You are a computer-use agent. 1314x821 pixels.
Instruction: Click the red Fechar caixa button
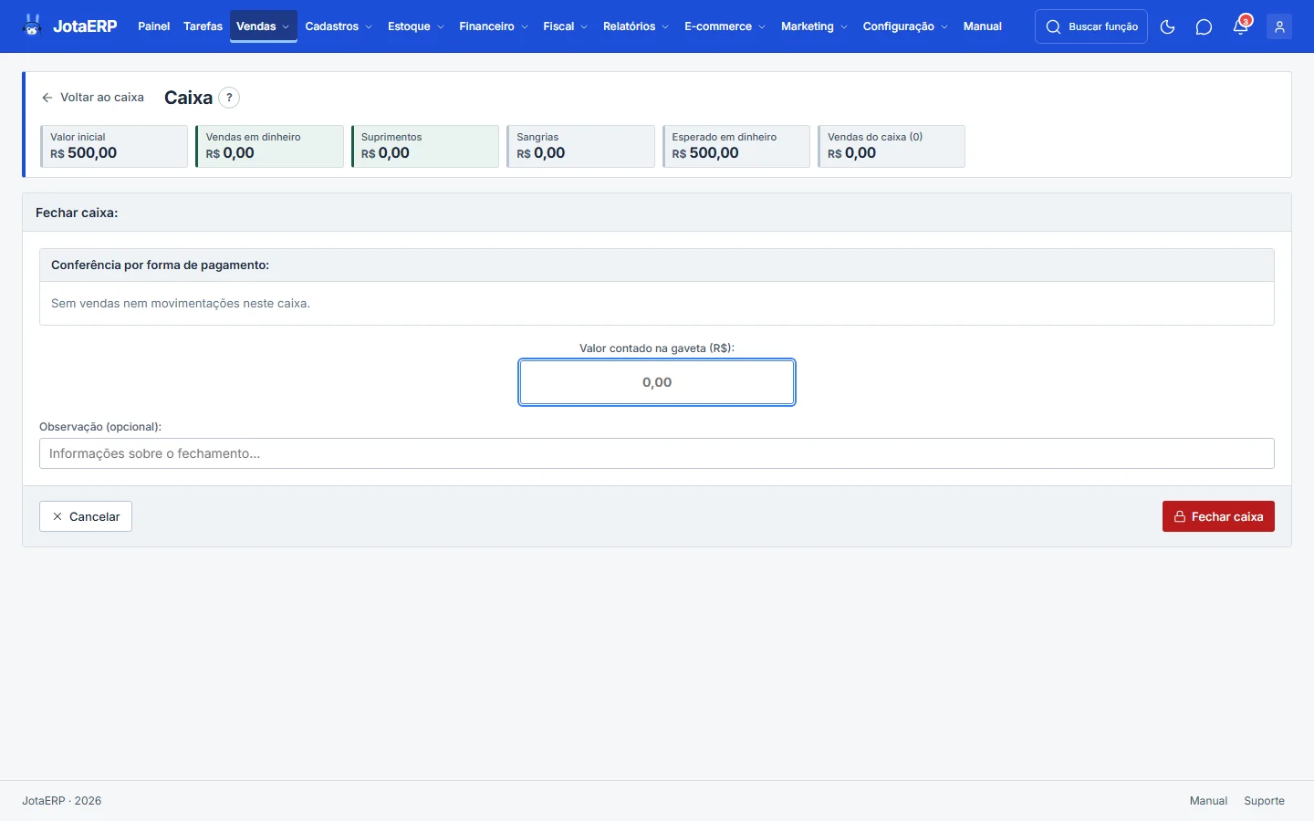[1218, 516]
